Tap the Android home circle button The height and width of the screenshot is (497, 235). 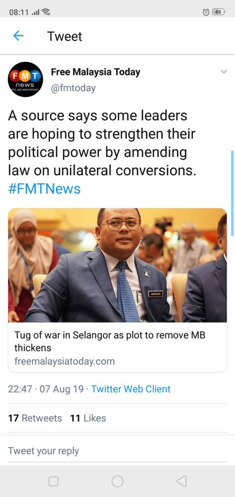[x=117, y=481]
